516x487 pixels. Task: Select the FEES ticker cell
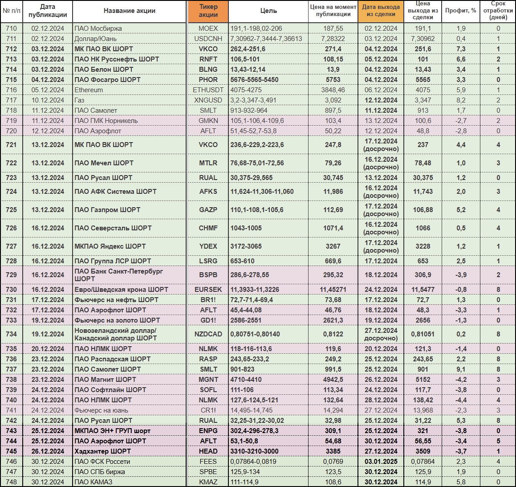208,461
